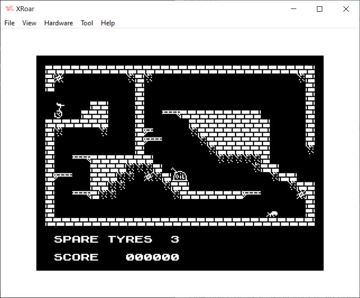The height and width of the screenshot is (298, 360).
Task: Click the 000000 score value
Action: coord(153,257)
